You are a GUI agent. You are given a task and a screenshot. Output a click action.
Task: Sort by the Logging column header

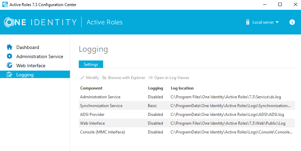click(x=156, y=88)
